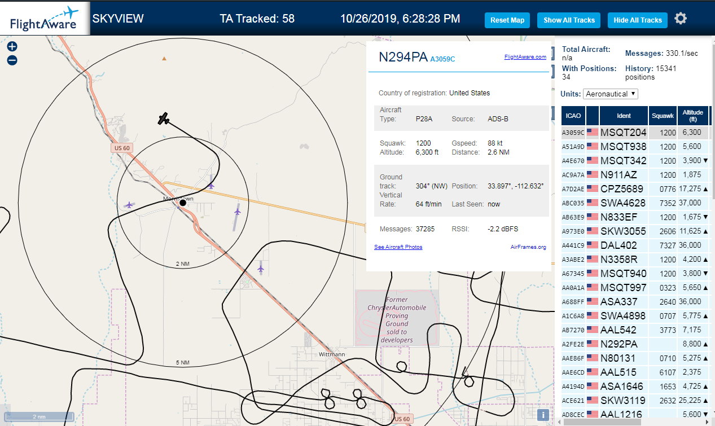Sort table by Squawk column header
This screenshot has width=715, height=426.
(663, 116)
